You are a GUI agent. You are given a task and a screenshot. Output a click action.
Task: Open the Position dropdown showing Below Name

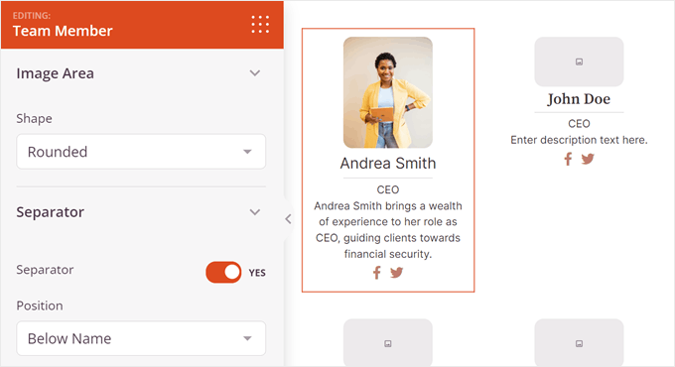[141, 338]
